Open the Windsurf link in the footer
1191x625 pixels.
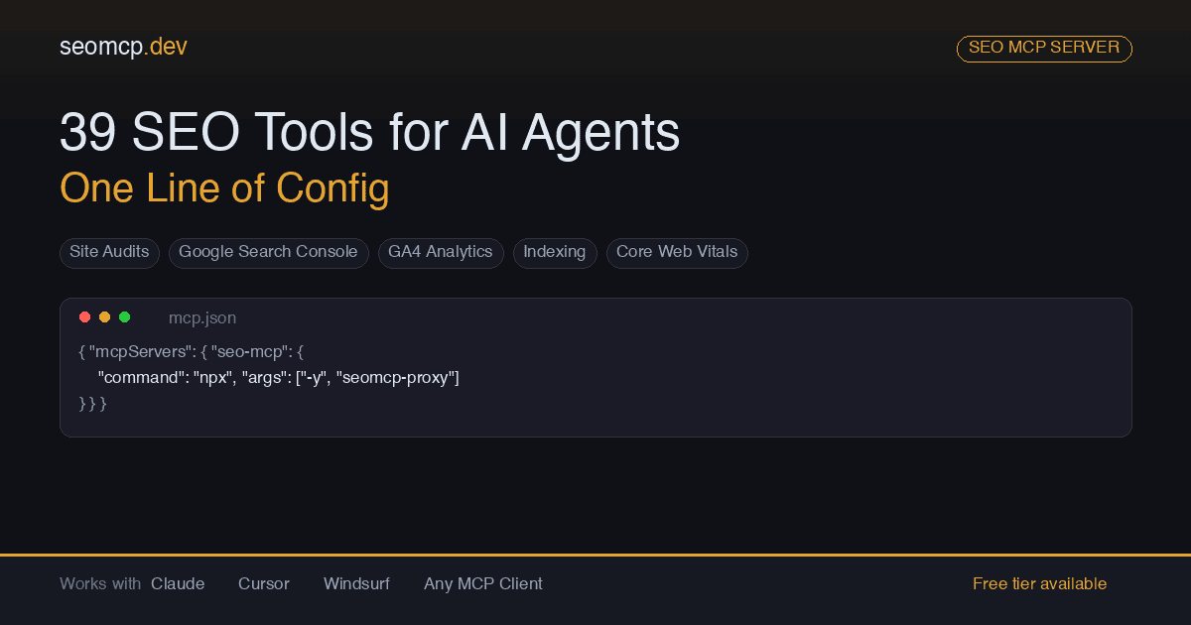coord(356,584)
